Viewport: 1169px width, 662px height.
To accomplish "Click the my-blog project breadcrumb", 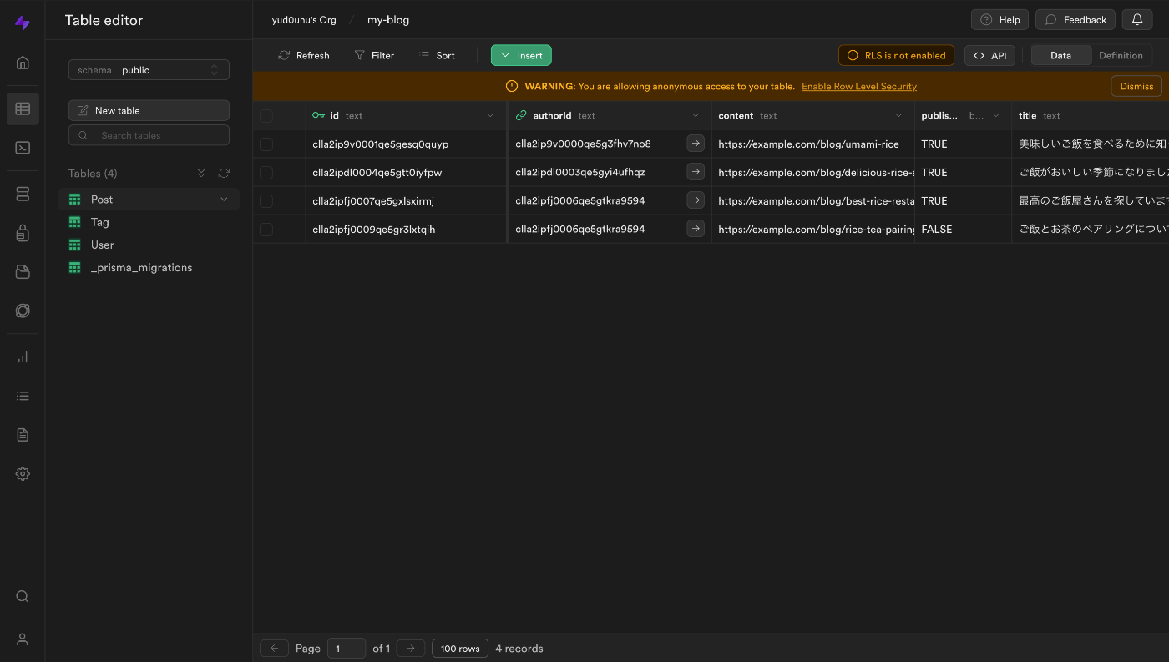I will point(388,20).
